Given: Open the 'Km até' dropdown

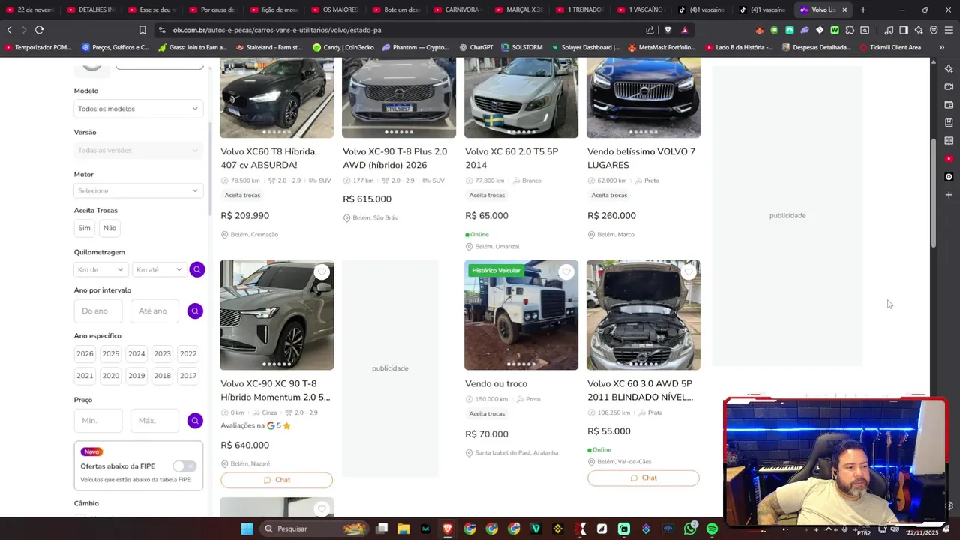Looking at the screenshot, I should coord(159,269).
